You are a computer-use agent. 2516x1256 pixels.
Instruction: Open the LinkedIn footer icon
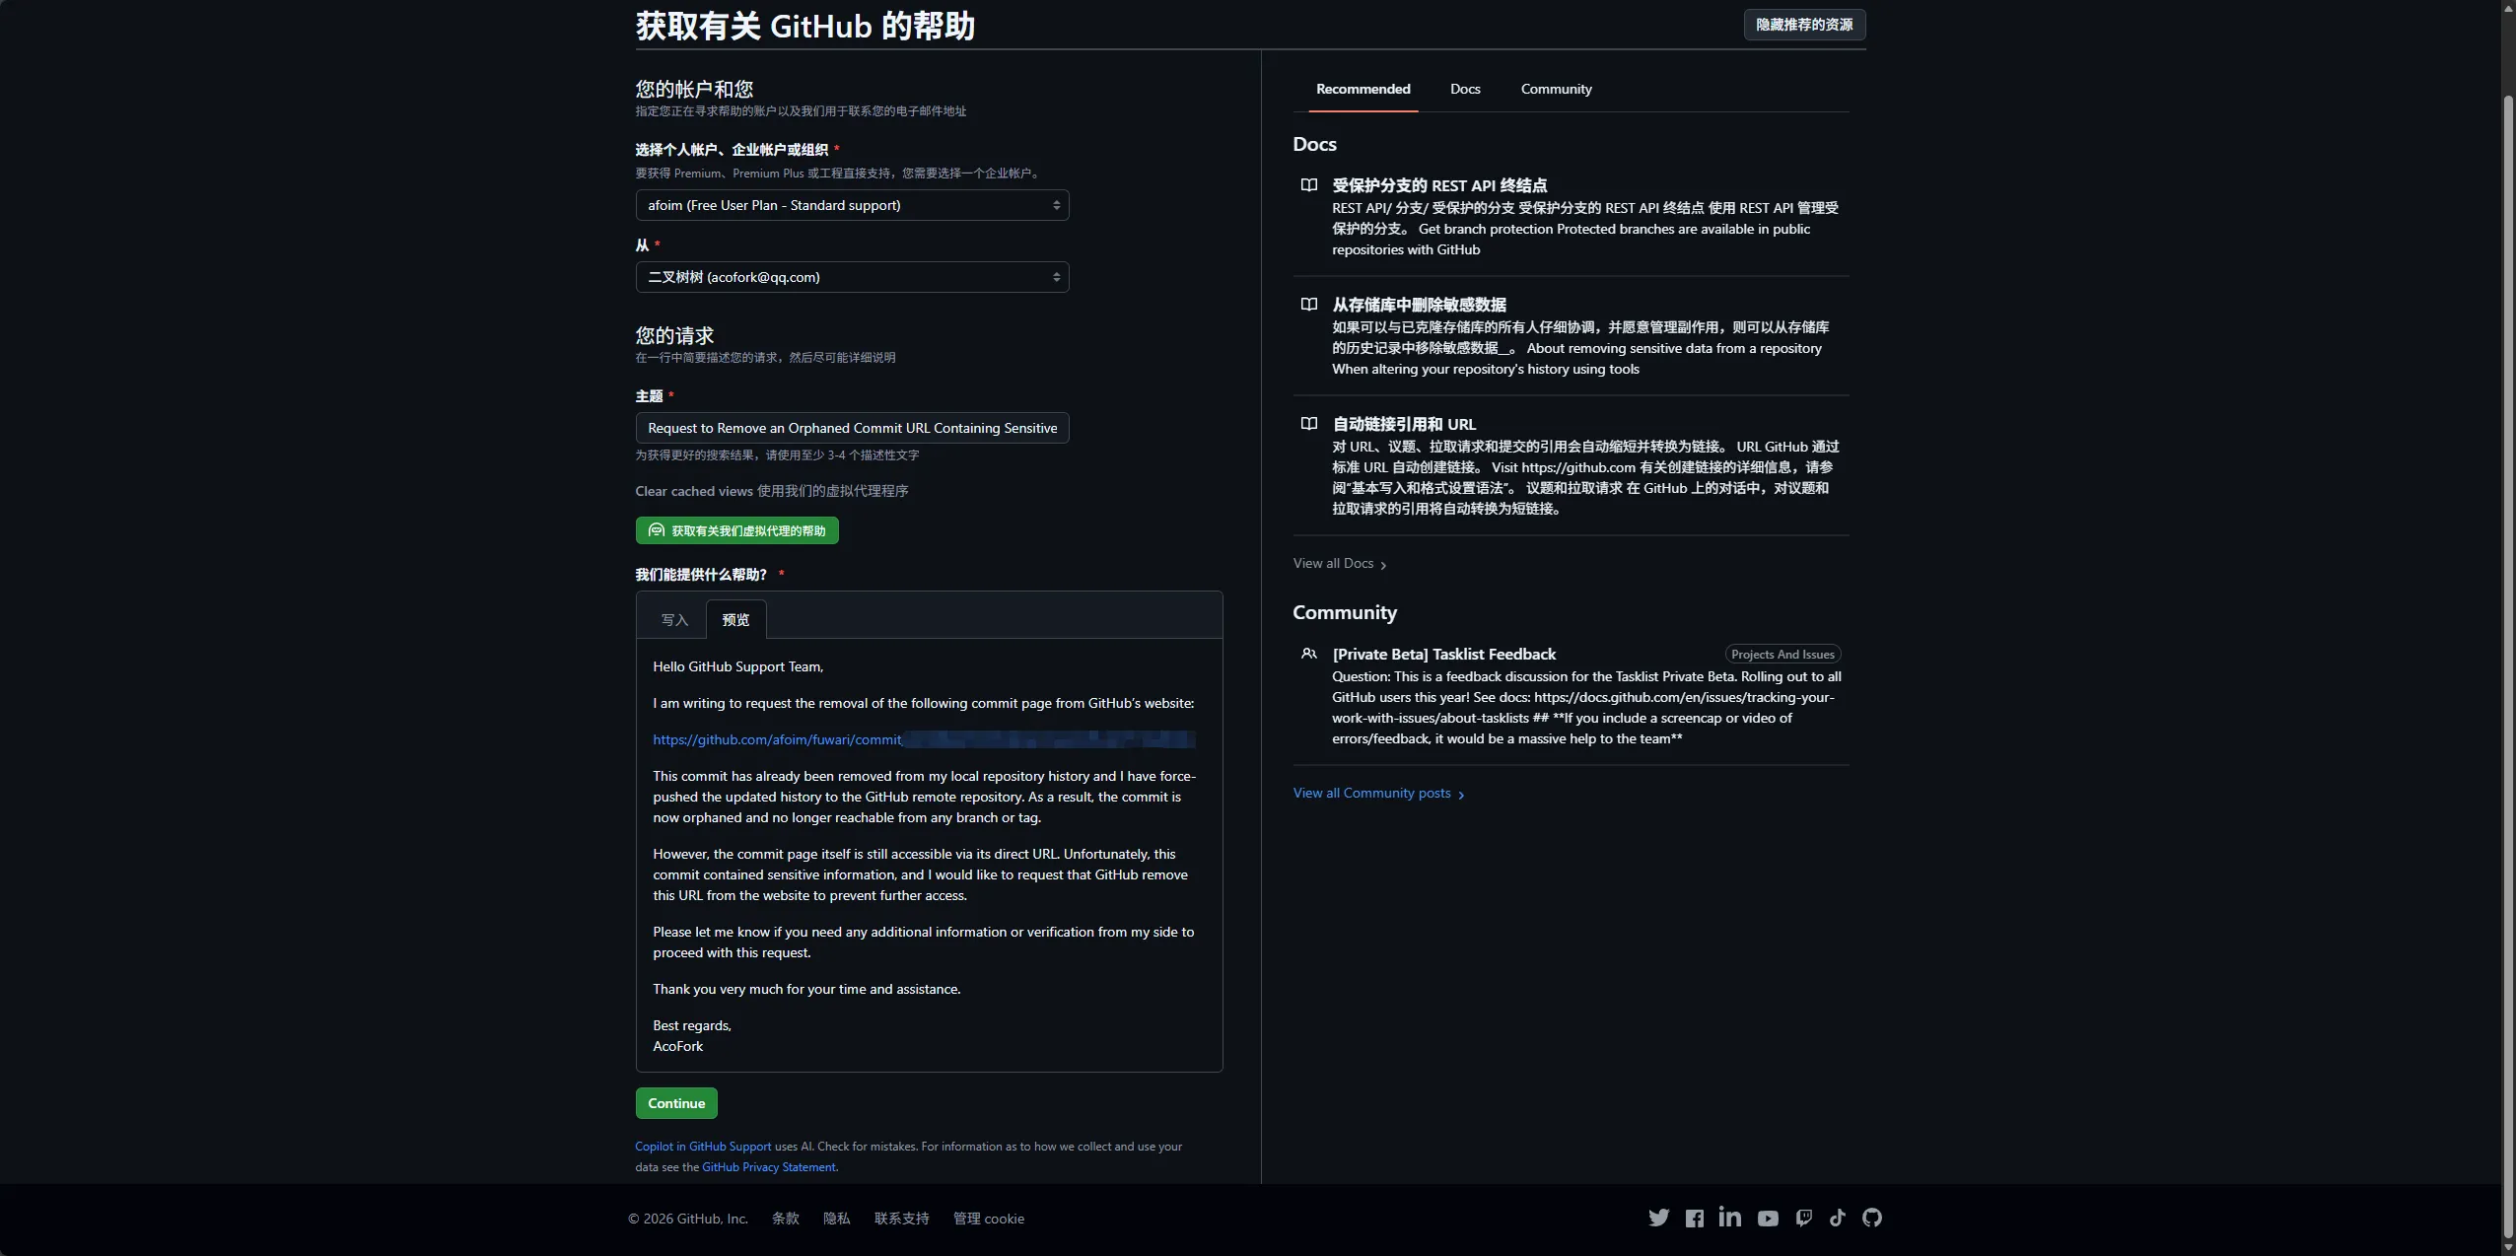1729,1218
